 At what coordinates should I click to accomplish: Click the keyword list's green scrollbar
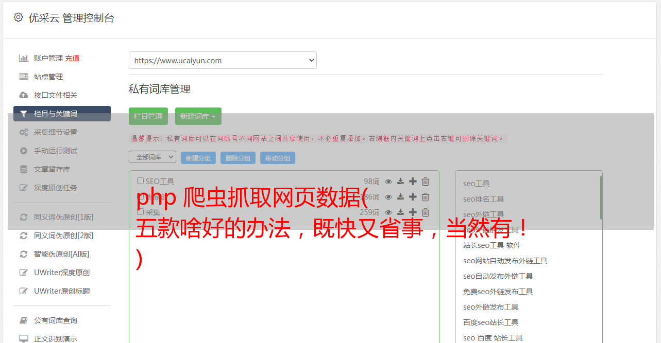click(x=601, y=197)
